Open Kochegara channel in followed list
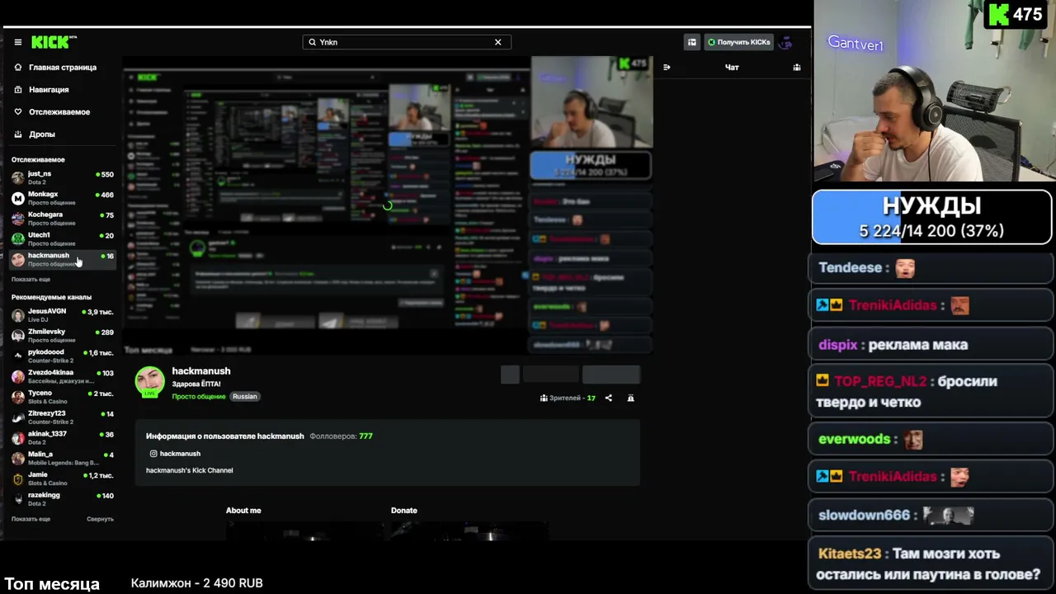Viewport: 1056px width, 594px height. 63,219
